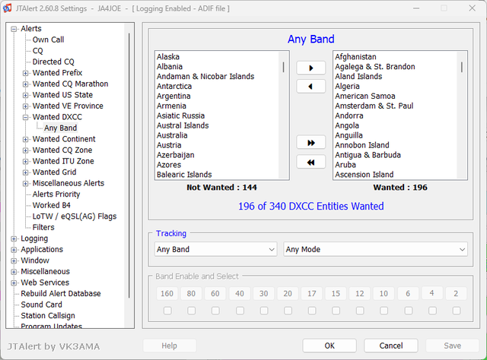Screen dimensions: 487x360
Task: Expand the Miscellaneous Alerts node
Action: tap(25, 184)
